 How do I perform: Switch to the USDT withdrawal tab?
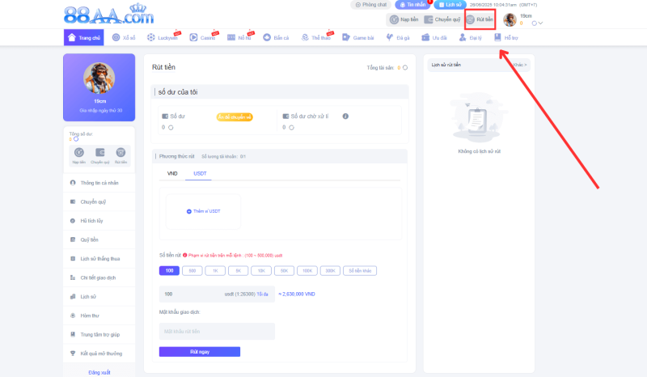pos(200,173)
